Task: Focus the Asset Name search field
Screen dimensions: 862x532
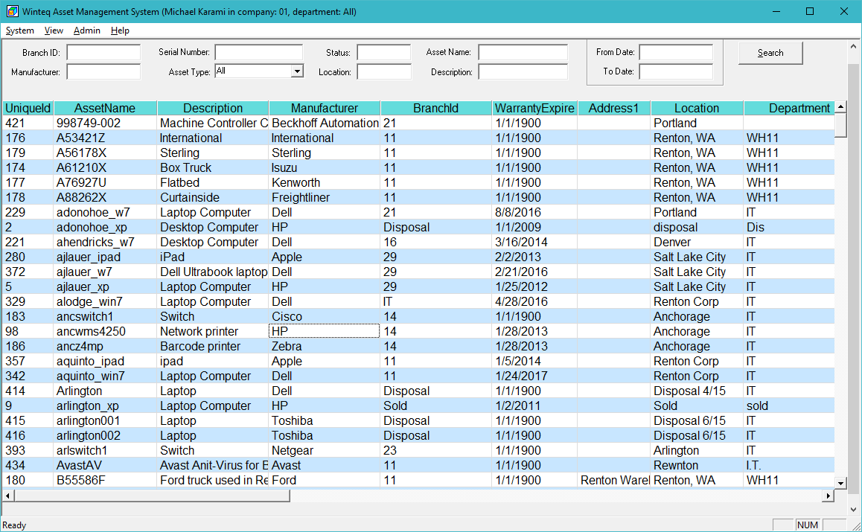Action: tap(523, 52)
